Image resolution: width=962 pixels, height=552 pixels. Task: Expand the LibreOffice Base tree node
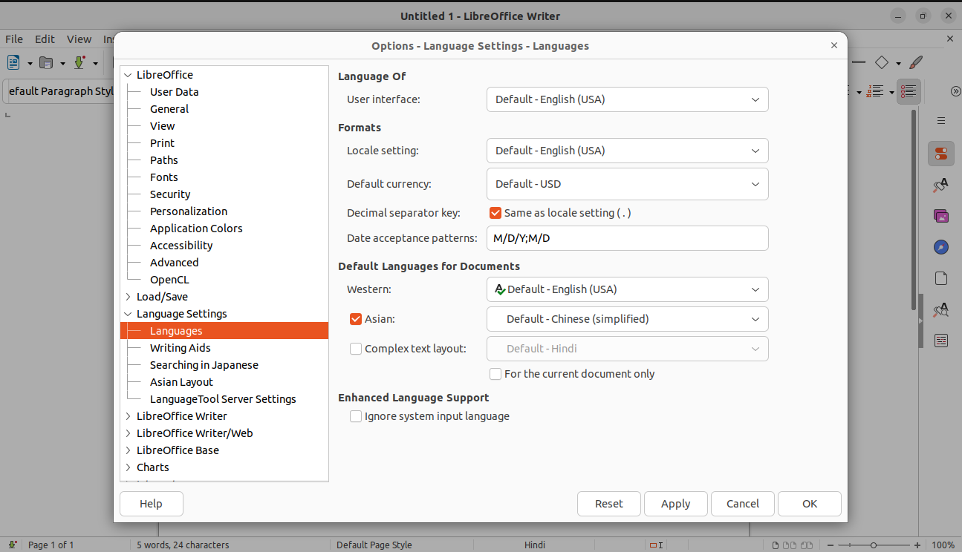tap(129, 450)
